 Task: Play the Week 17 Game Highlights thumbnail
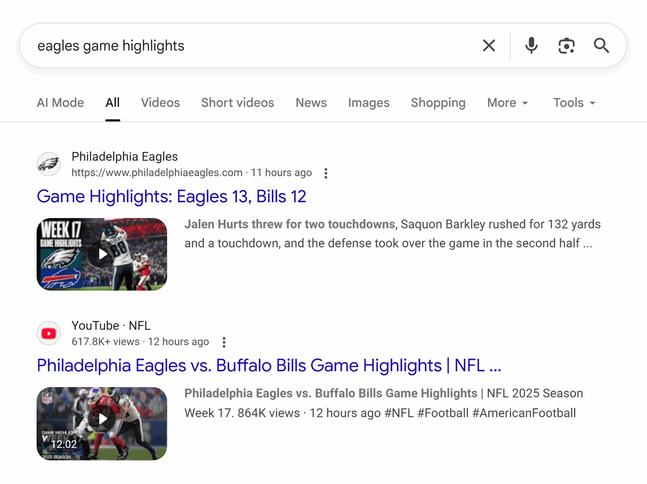[102, 254]
